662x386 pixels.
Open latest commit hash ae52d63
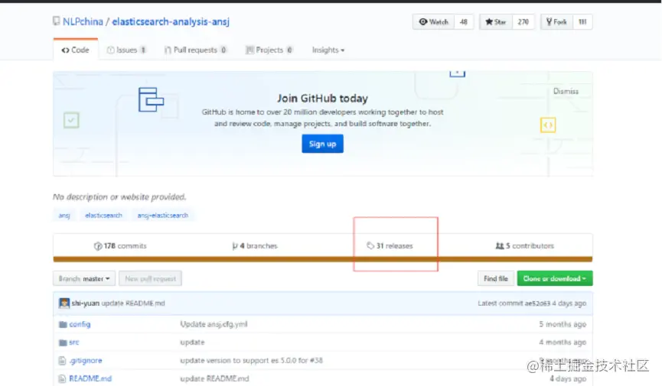[537, 303]
